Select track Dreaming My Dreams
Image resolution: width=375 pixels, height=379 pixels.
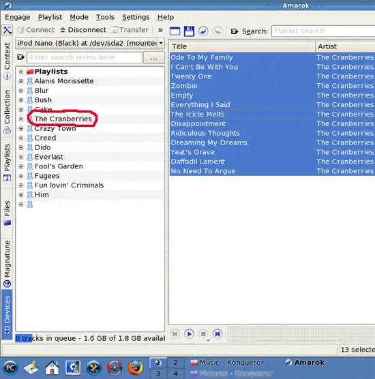tap(209, 143)
